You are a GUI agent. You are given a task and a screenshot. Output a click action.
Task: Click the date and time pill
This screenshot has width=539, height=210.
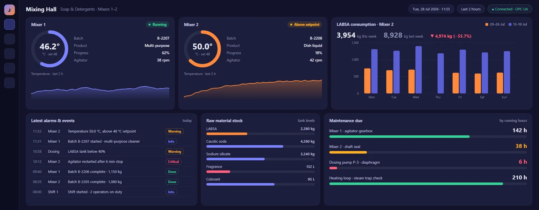coord(431,9)
